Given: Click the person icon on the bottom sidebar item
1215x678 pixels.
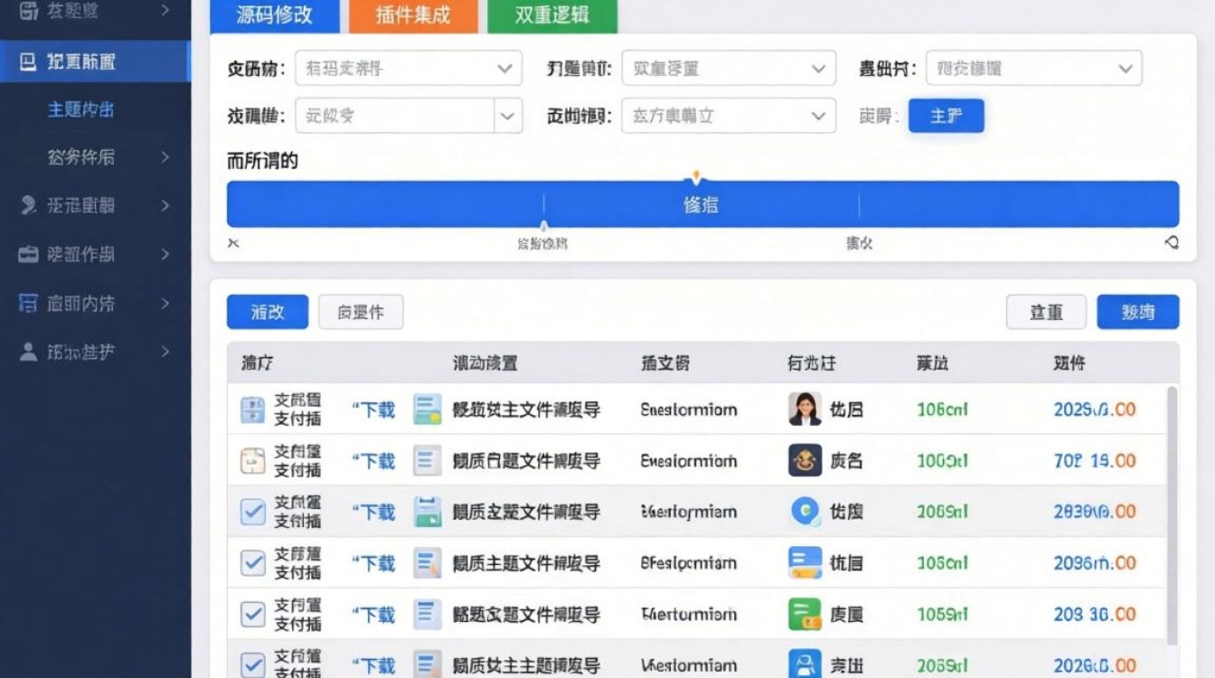Looking at the screenshot, I should [29, 352].
